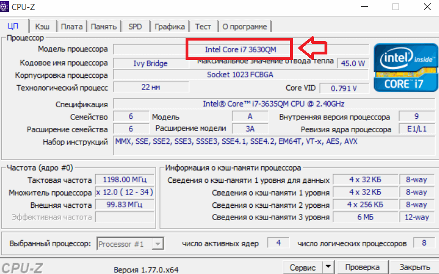Screen dimensions: 439x274
Task: Open the Тест tab
Action: tap(203, 27)
